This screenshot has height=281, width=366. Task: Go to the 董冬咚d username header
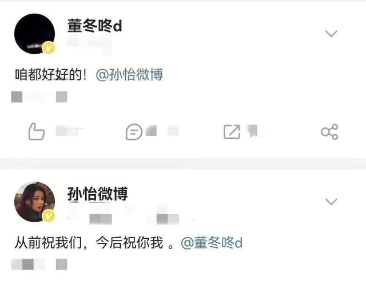(94, 26)
